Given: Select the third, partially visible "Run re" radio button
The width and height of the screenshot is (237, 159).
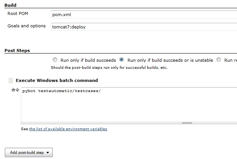Looking at the screenshot, I should click(219, 60).
